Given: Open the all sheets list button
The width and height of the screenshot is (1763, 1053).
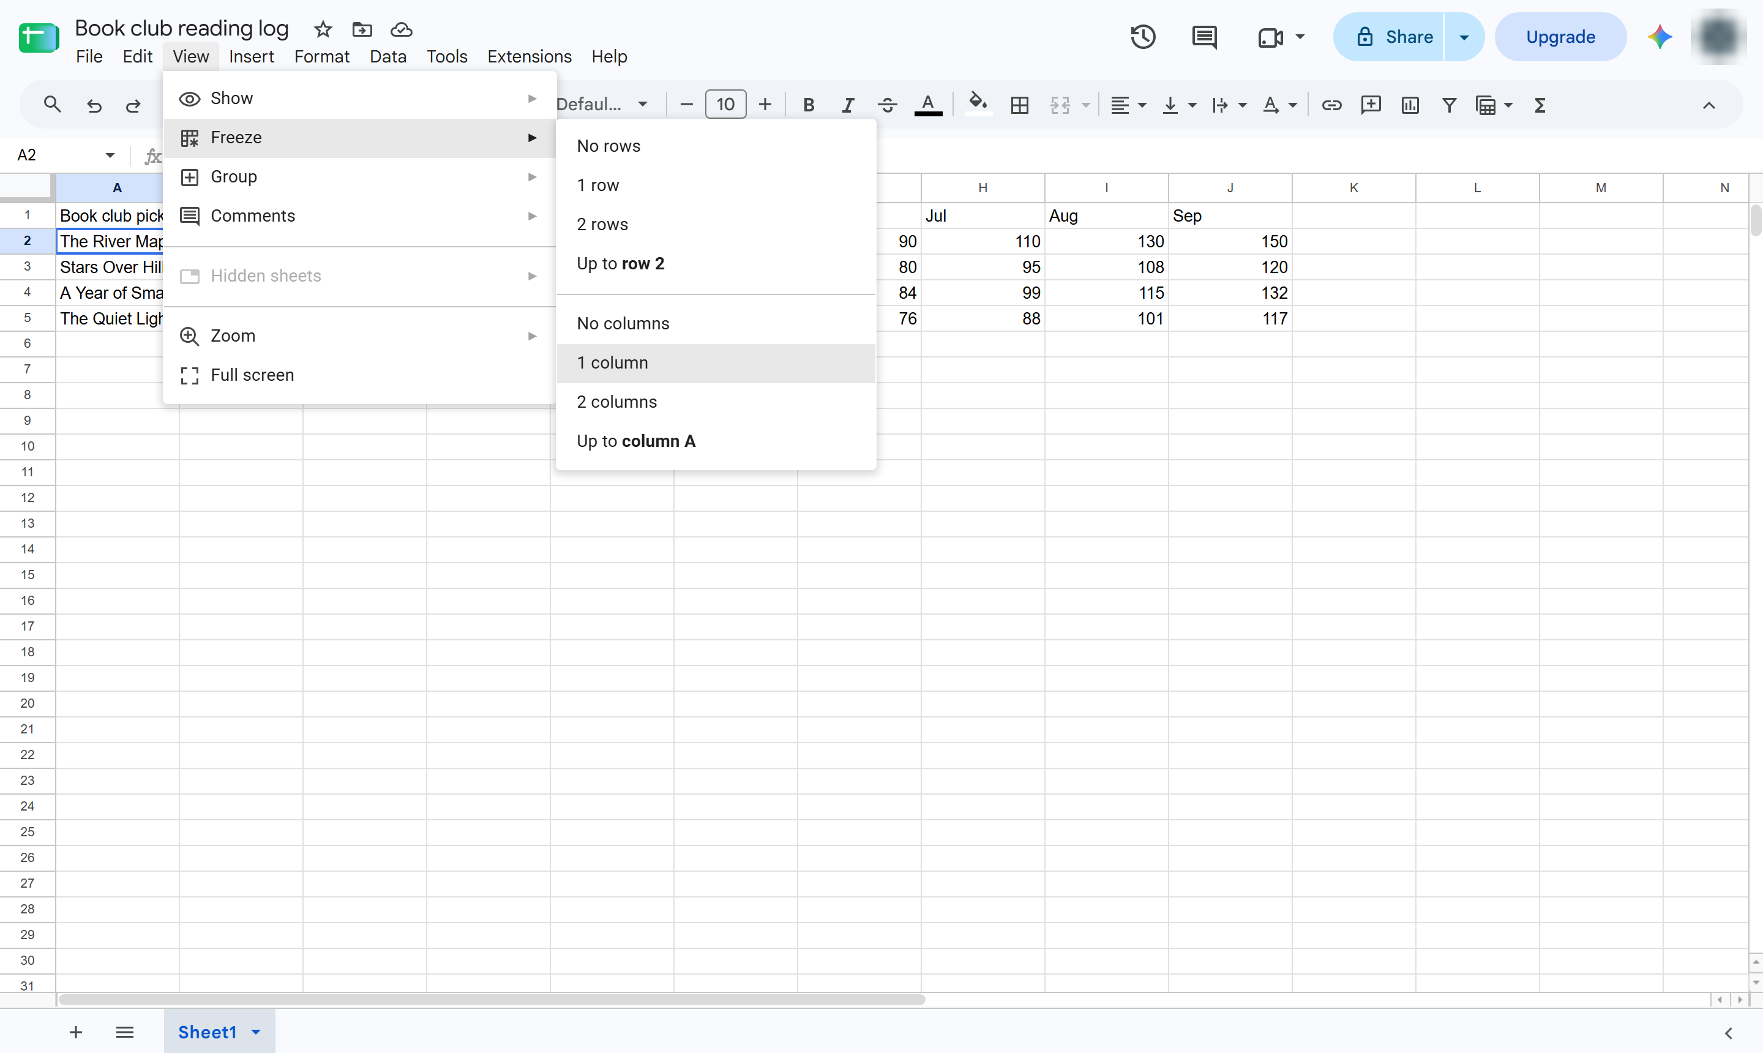Looking at the screenshot, I should (125, 1032).
